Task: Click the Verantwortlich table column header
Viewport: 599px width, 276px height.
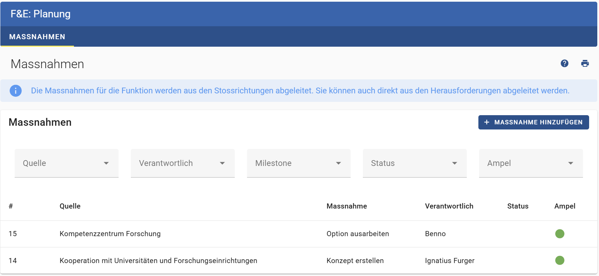Action: [x=449, y=206]
